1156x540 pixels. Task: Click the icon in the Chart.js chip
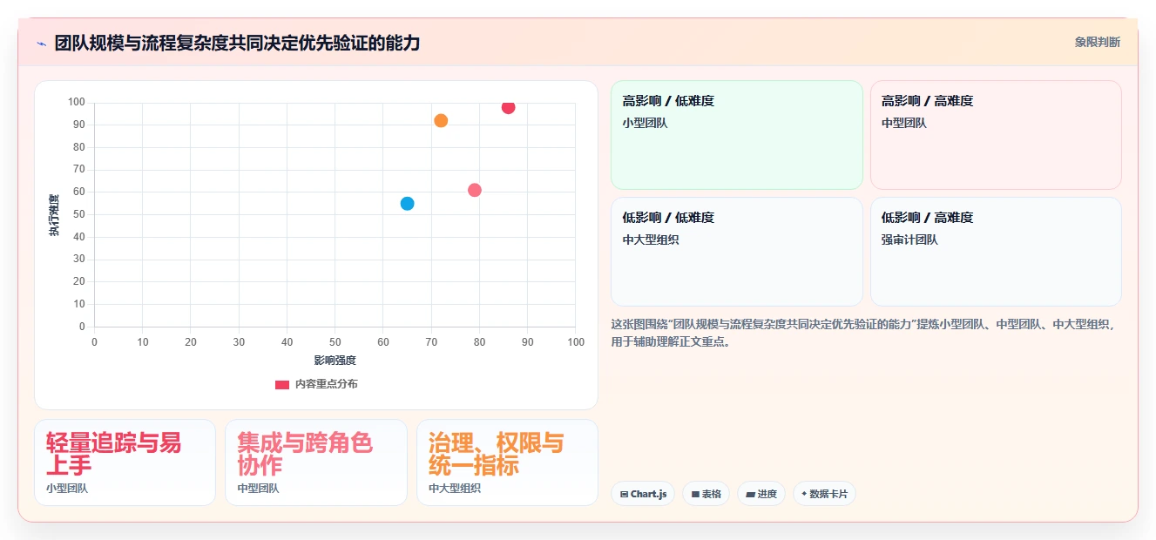(x=625, y=494)
